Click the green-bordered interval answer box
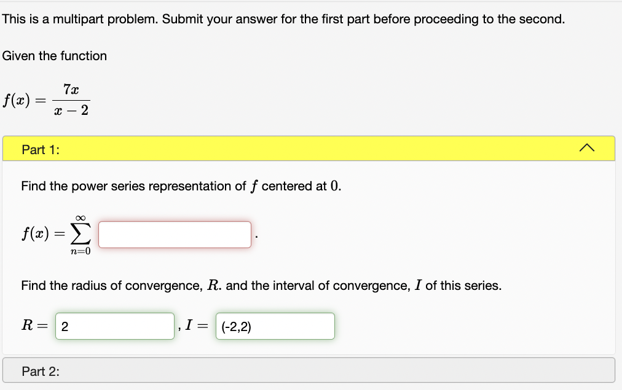This screenshot has height=390, width=622. [x=275, y=326]
